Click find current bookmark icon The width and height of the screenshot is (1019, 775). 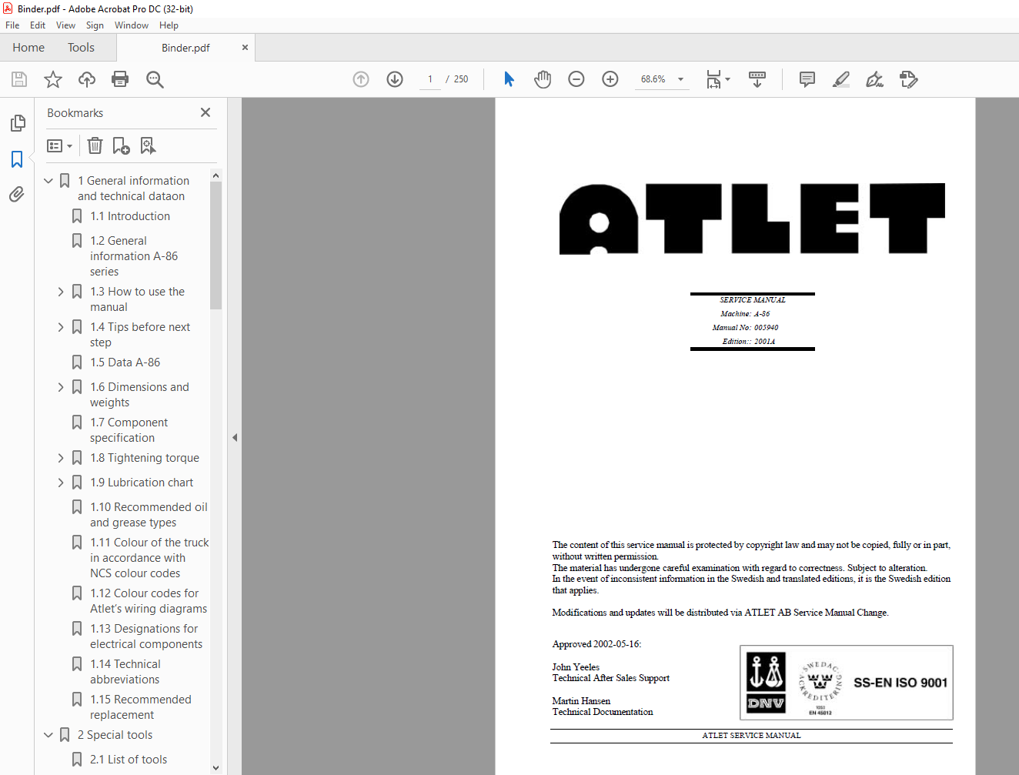coord(148,145)
